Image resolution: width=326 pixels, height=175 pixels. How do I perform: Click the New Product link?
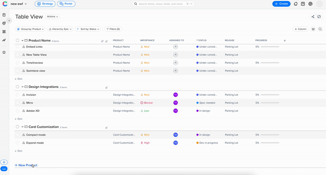coord(26,165)
